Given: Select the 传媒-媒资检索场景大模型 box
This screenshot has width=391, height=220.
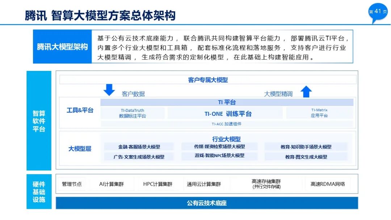Looking at the screenshot, I should (219, 147).
